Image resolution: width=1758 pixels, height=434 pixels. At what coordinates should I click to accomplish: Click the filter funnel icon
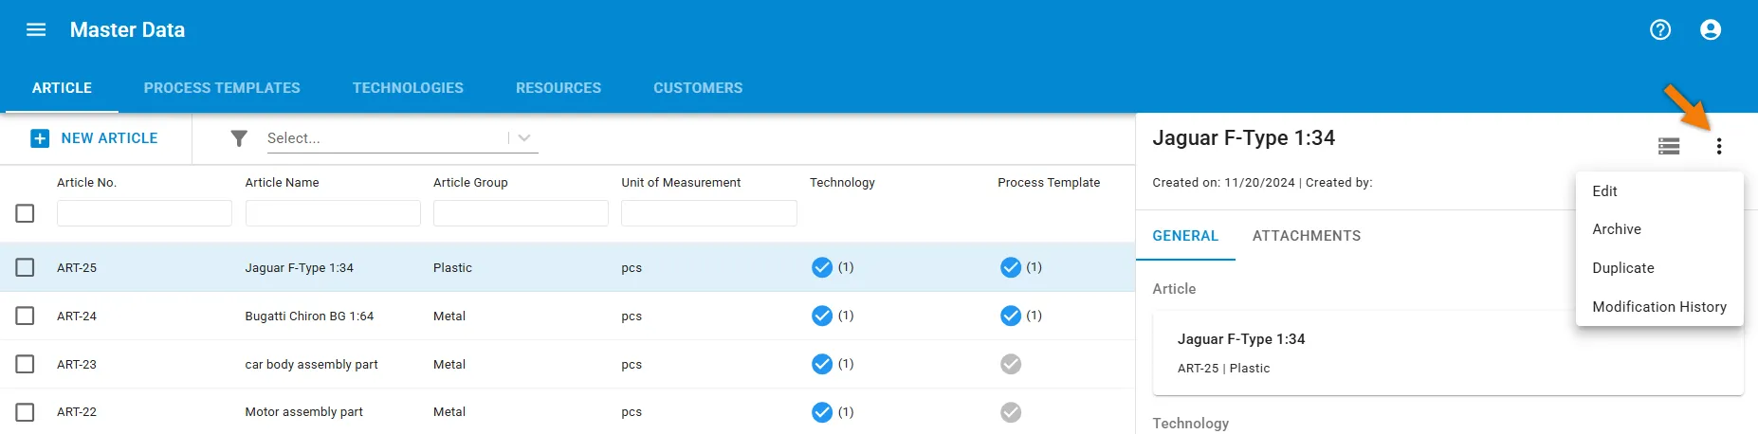239,138
